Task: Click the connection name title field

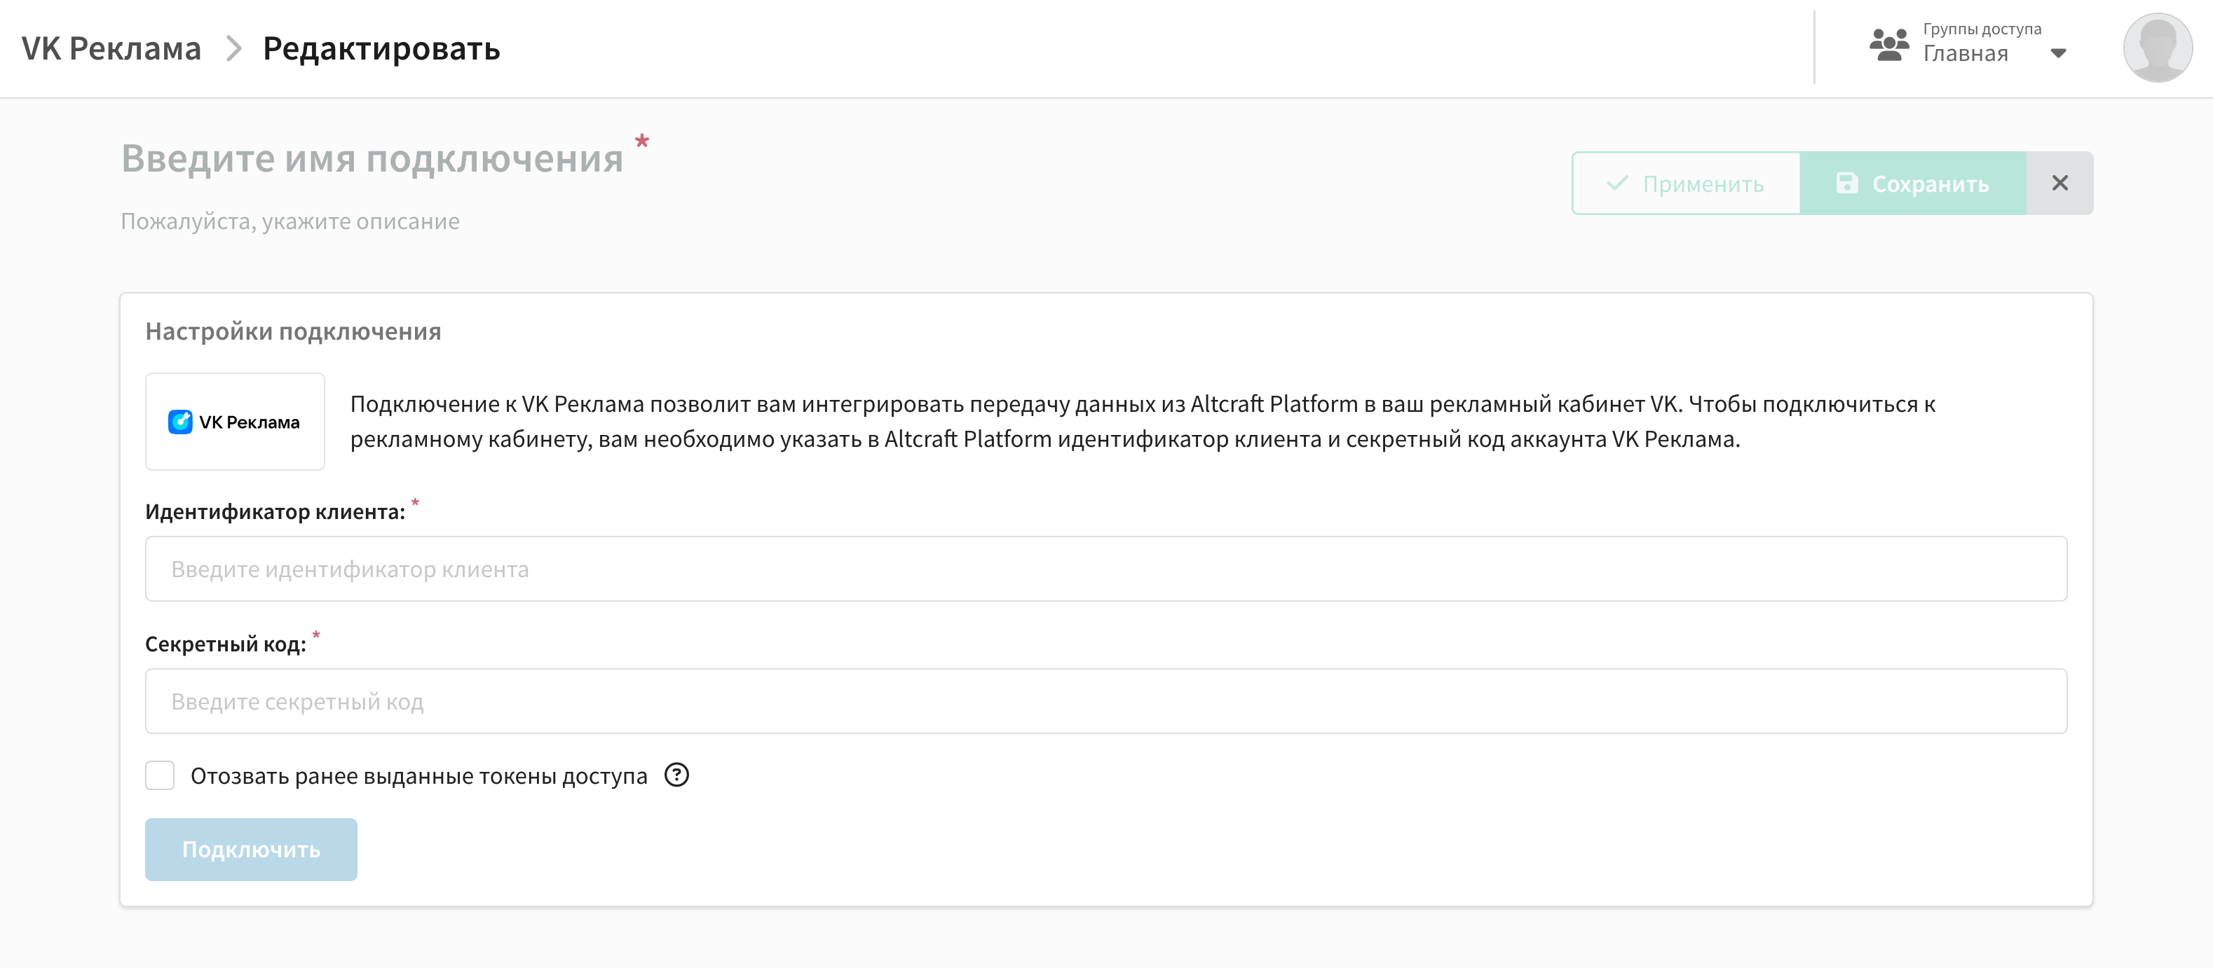Action: (x=372, y=159)
